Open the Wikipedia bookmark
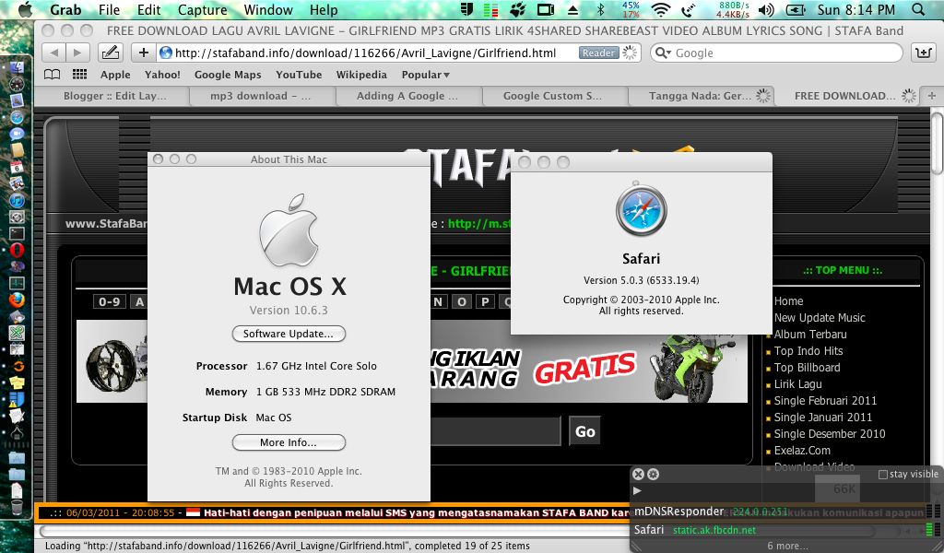This screenshot has height=553, width=944. coord(362,75)
